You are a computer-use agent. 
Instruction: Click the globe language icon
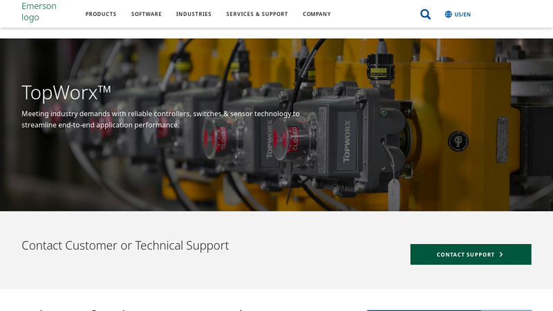point(448,14)
